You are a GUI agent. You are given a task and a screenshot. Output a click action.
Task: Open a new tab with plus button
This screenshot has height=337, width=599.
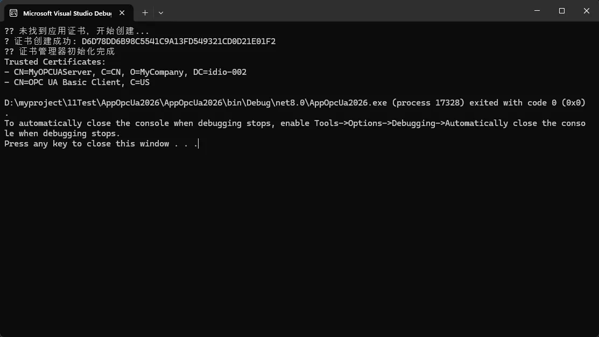click(145, 12)
